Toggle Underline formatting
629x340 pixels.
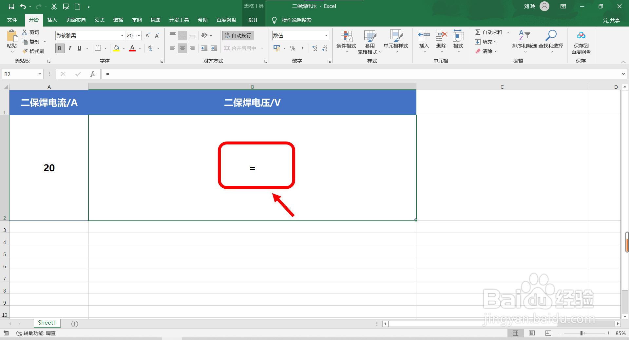79,48
